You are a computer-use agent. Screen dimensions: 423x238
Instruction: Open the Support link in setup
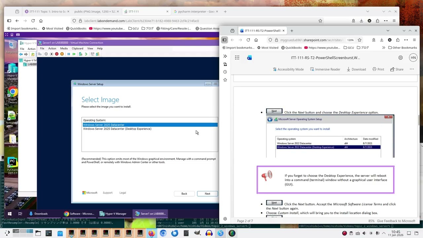point(107,193)
